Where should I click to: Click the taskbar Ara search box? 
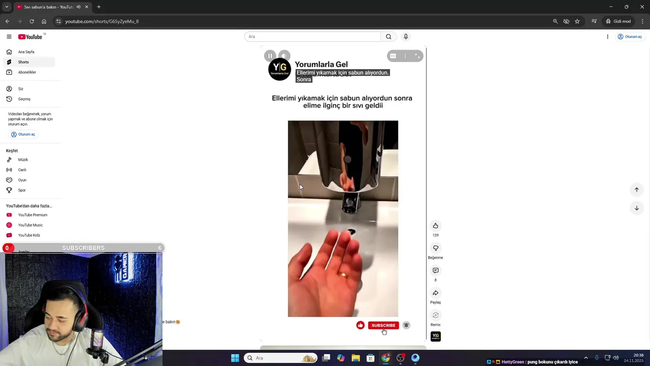(280, 358)
